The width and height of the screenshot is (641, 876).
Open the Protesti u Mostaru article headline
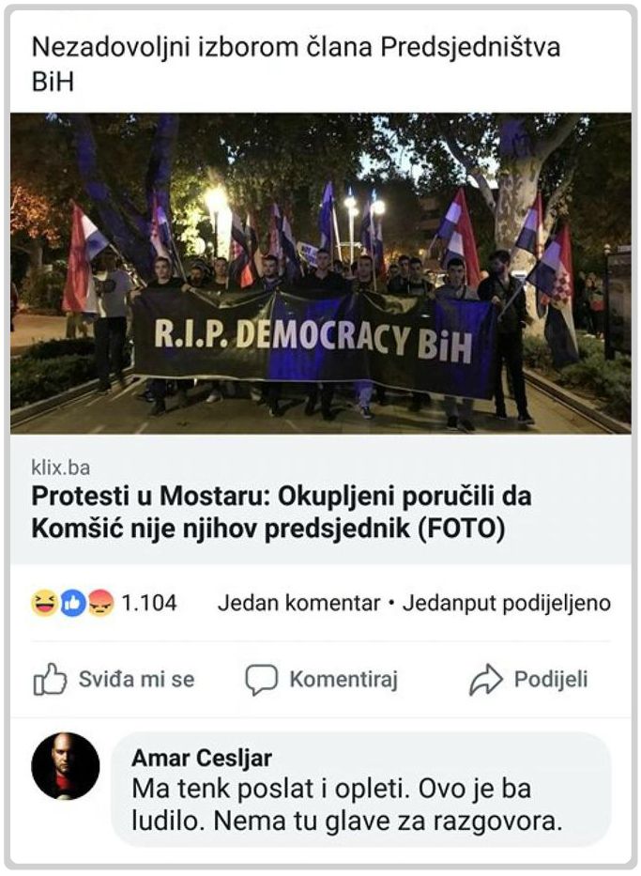(x=282, y=512)
